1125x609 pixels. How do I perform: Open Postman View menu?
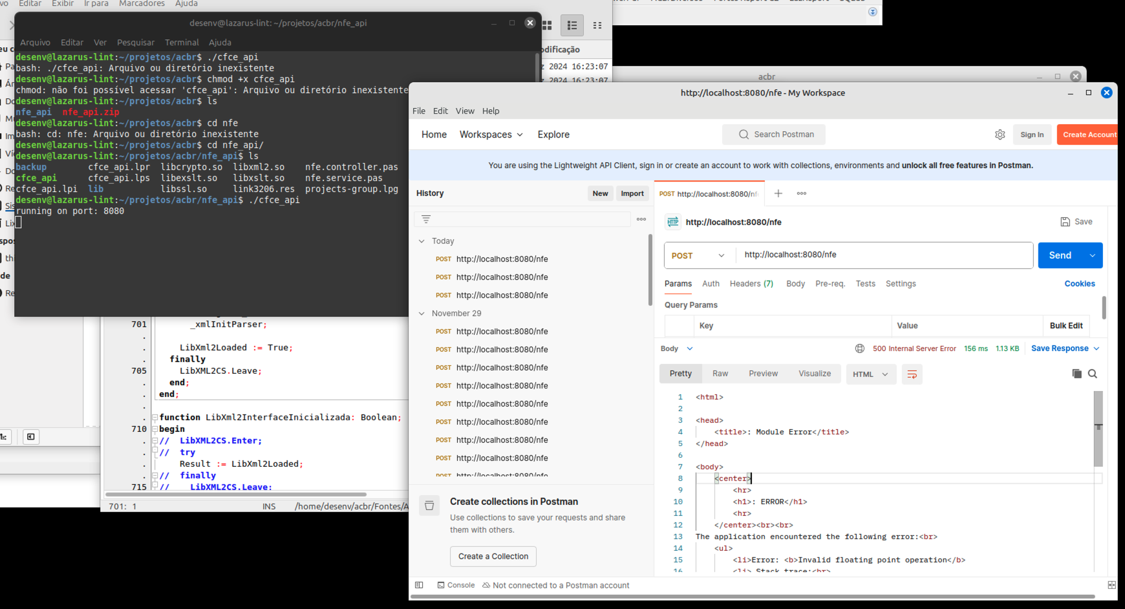coord(465,111)
